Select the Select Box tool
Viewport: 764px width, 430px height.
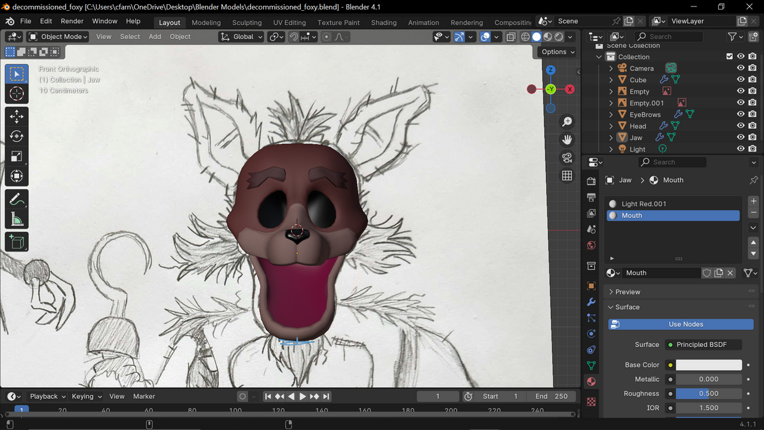click(x=17, y=74)
